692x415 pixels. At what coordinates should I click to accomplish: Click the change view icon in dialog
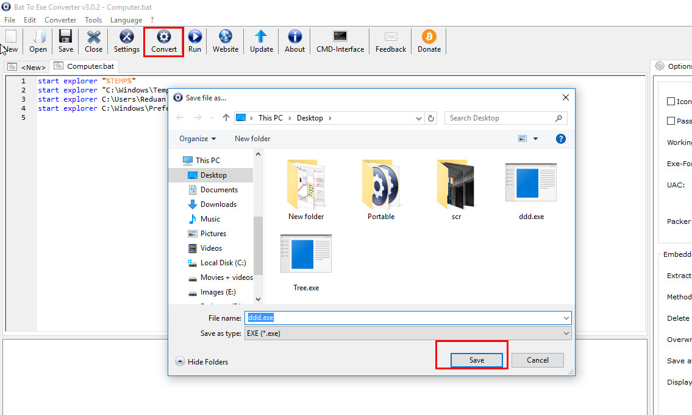[523, 139]
